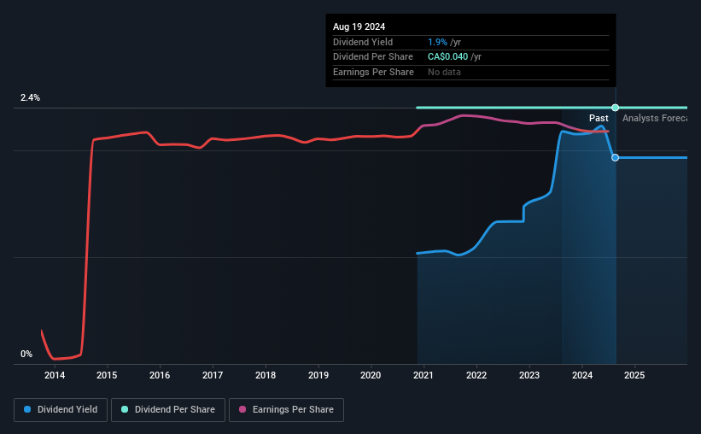701x434 pixels.
Task: Click the blue Dividend Yield legend dot
Action: tap(27, 409)
